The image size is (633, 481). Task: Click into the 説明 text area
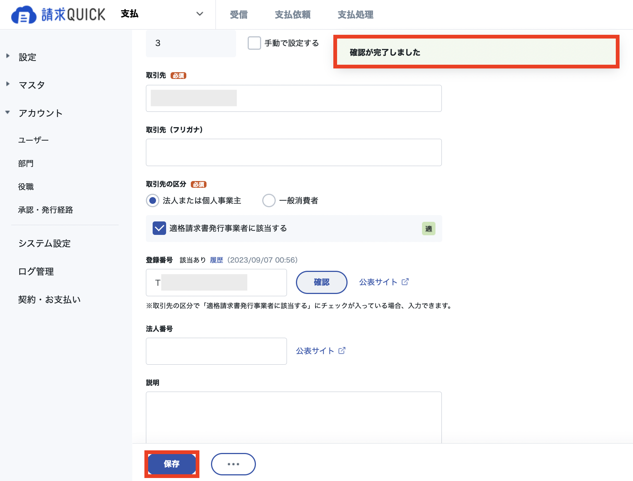pos(294,417)
